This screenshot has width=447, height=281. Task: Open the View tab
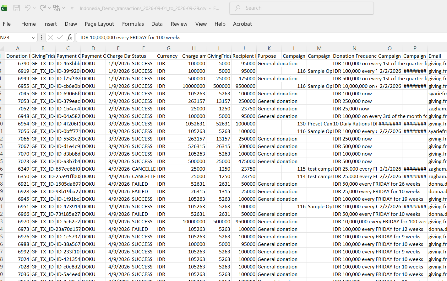point(201,24)
